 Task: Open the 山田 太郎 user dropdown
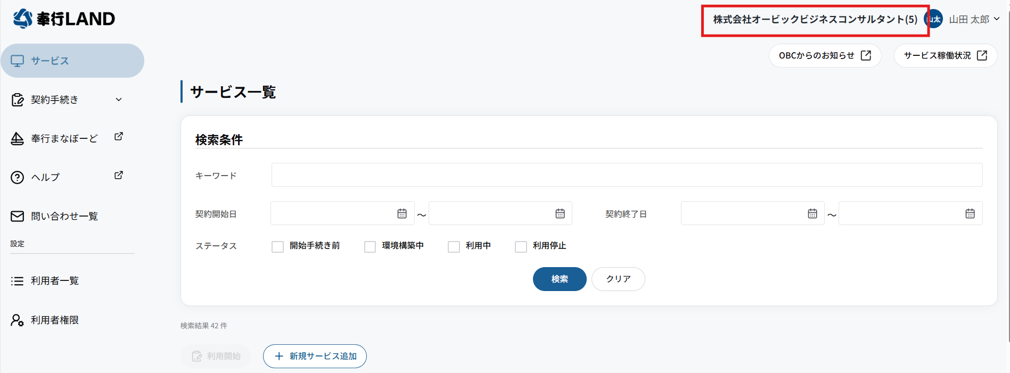coord(974,19)
